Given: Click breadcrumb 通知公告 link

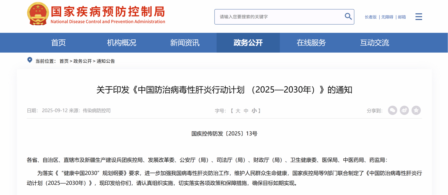Looking at the screenshot, I should pyautogui.click(x=106, y=61).
